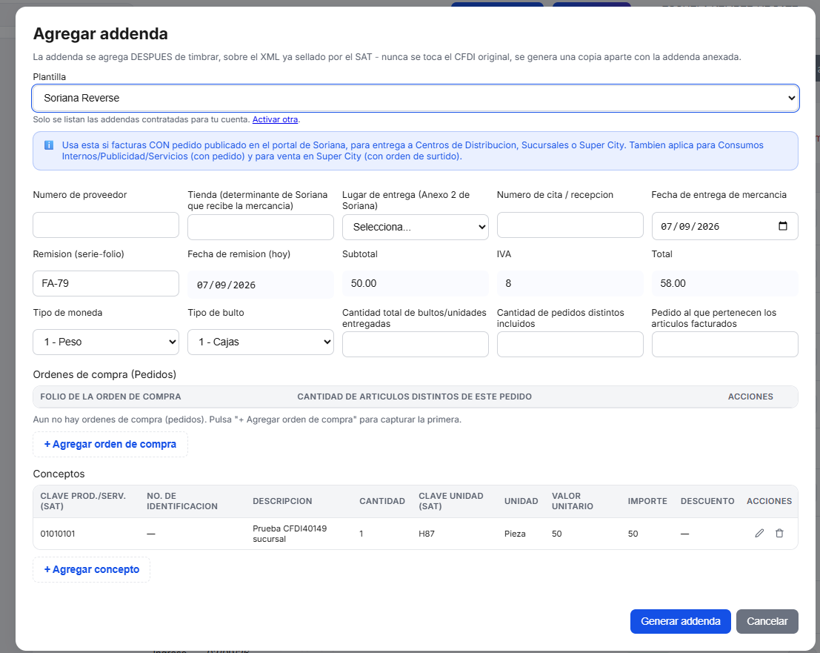
Task: Open the Plantilla dropdown showing Soriana Reverse
Action: coord(416,98)
